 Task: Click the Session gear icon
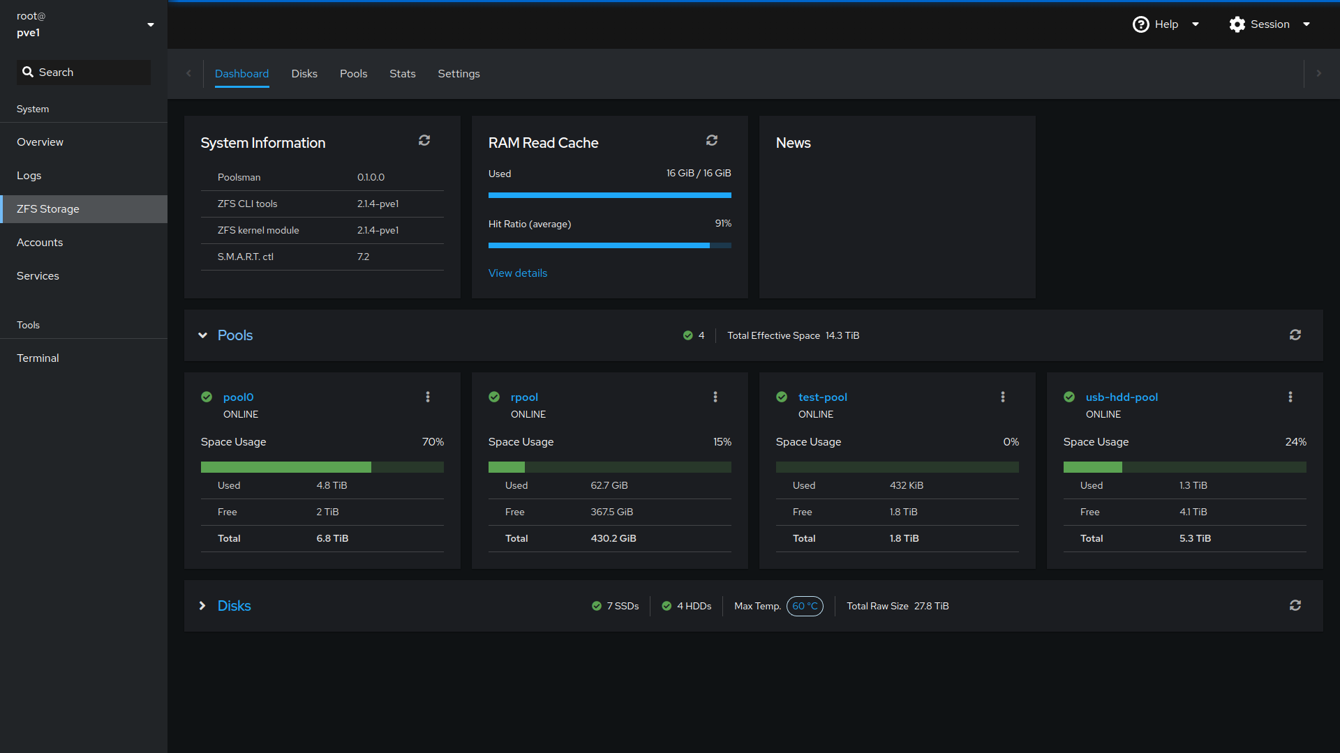tap(1237, 24)
